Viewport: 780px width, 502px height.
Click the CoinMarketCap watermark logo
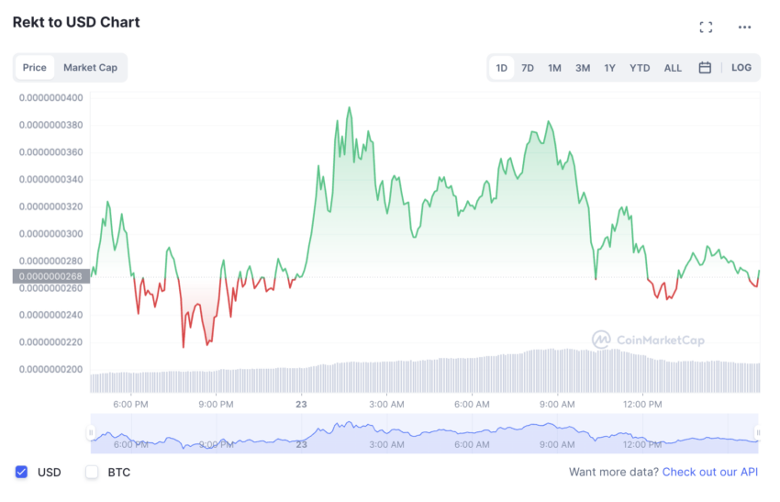pos(648,340)
